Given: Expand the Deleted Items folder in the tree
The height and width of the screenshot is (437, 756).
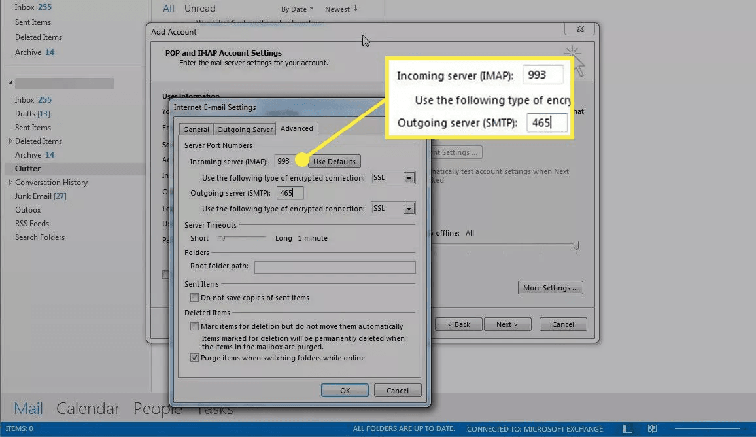Looking at the screenshot, I should [x=10, y=141].
